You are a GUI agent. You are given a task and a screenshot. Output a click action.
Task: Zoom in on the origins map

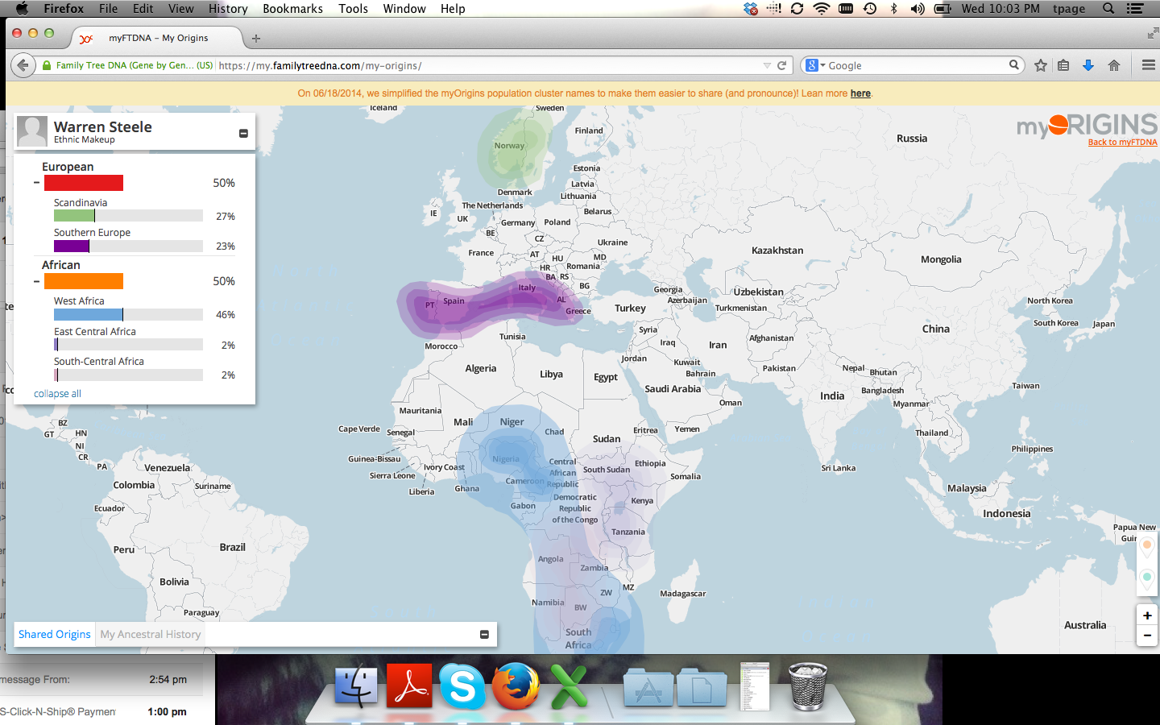(1147, 615)
